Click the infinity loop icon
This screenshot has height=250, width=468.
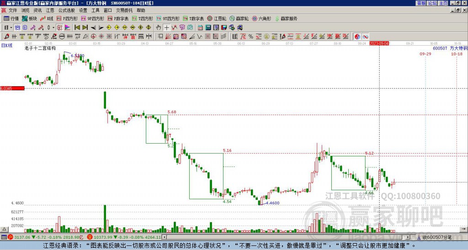[365, 36]
